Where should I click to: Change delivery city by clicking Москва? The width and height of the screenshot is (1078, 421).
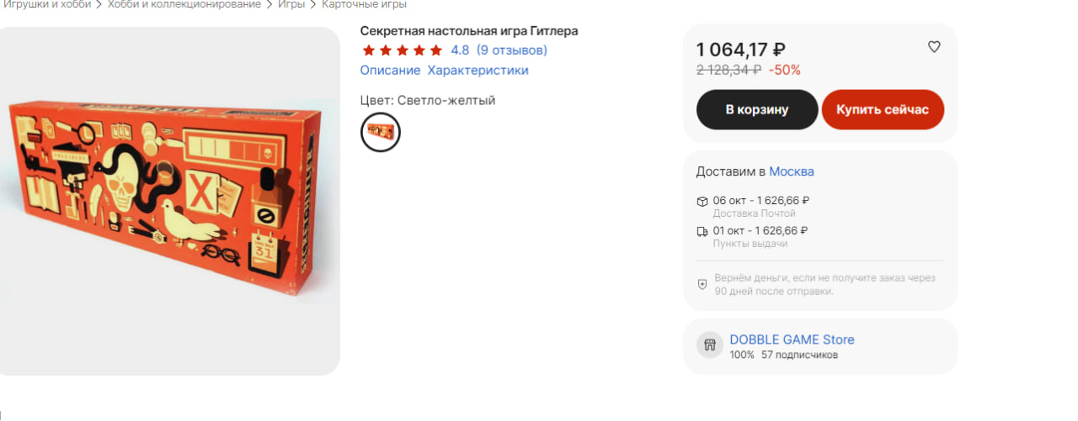pos(791,171)
